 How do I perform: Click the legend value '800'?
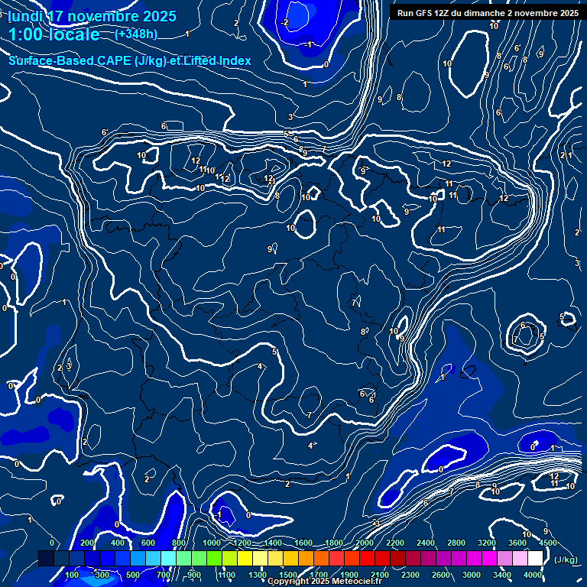point(179,543)
